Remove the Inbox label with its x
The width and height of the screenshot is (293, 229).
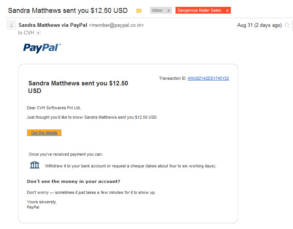[x=169, y=11]
